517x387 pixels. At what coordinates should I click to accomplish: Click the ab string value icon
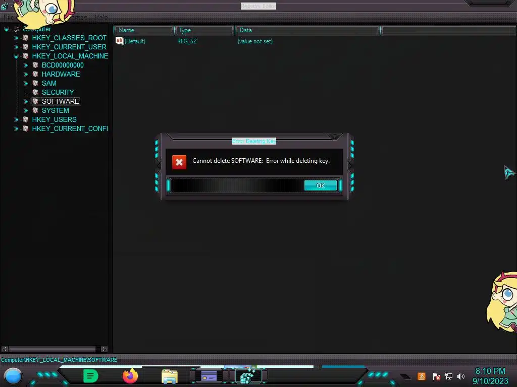click(119, 41)
